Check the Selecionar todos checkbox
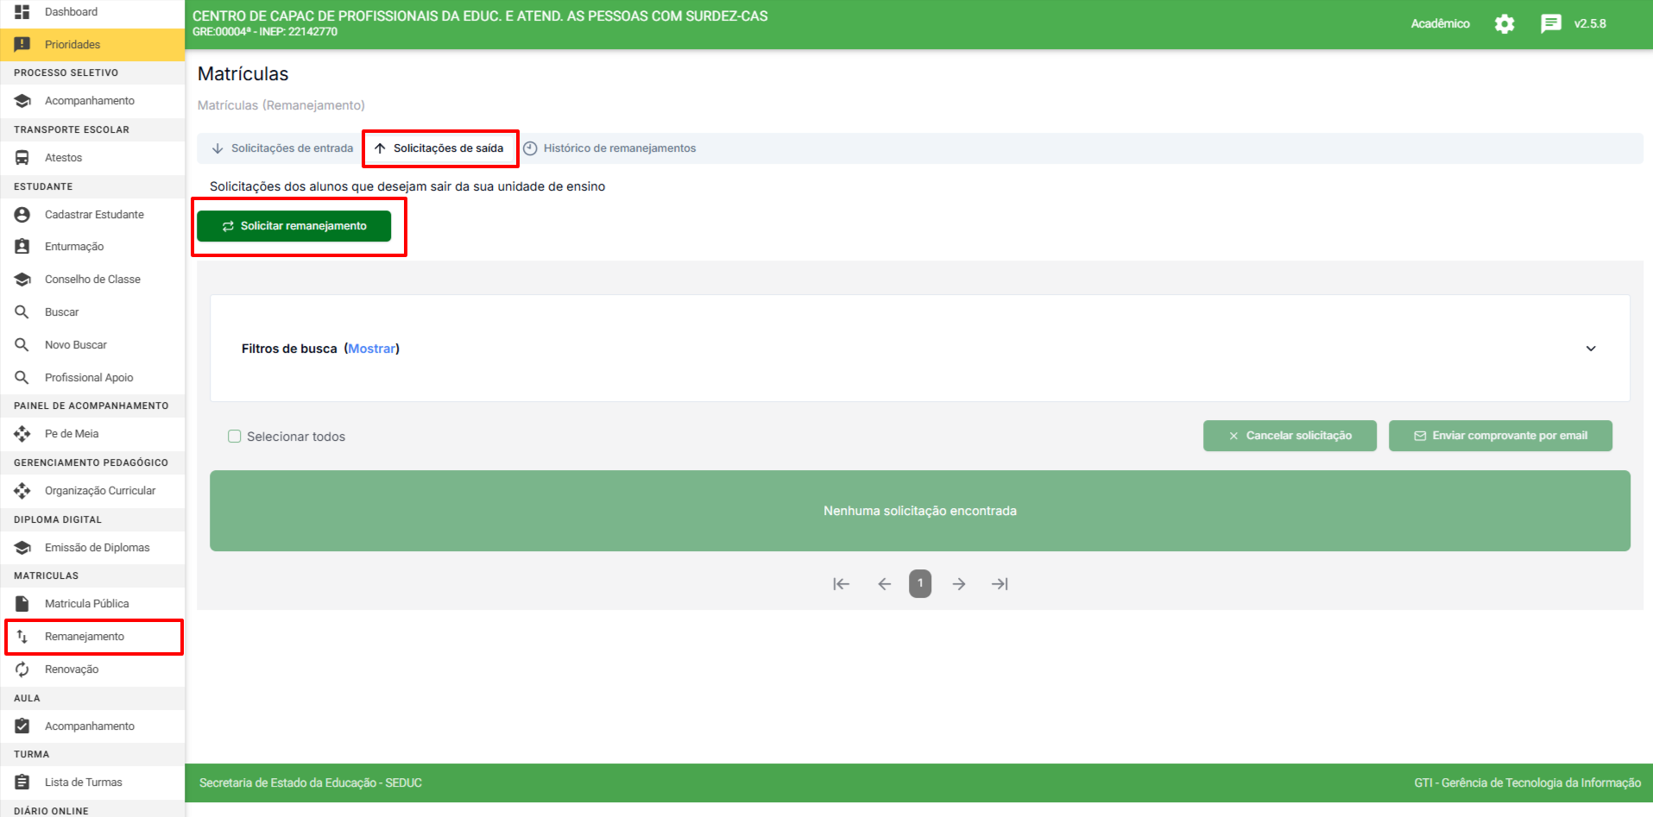 click(x=234, y=437)
